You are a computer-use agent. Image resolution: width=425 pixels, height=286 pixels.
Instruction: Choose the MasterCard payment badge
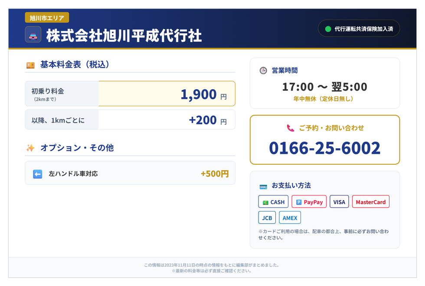click(370, 202)
